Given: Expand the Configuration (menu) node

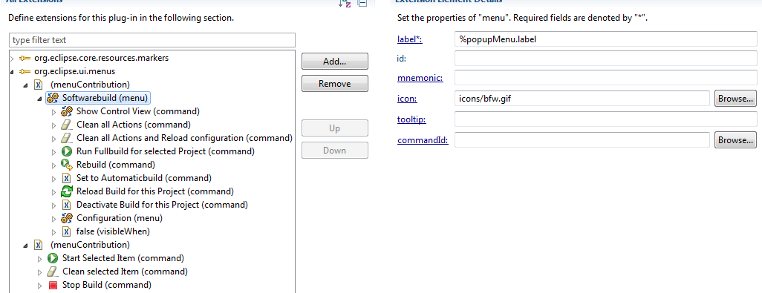Looking at the screenshot, I should tap(54, 218).
